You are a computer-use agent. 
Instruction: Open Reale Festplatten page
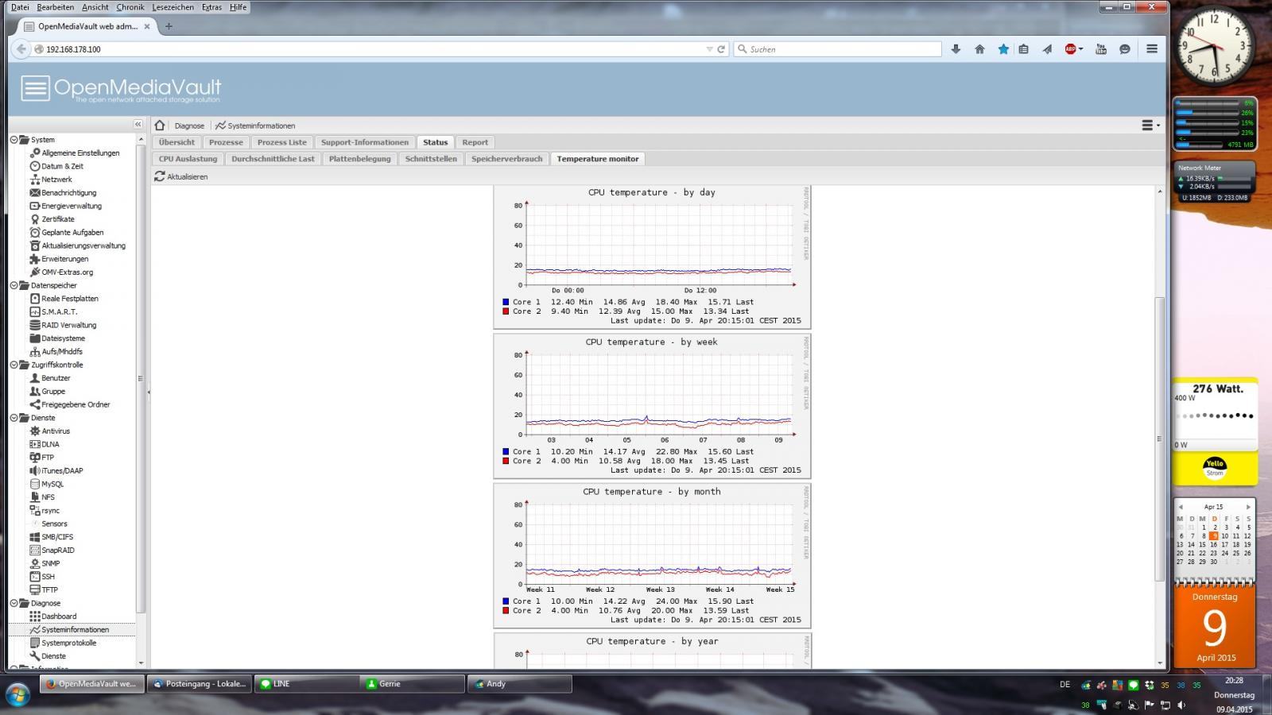[x=70, y=299]
